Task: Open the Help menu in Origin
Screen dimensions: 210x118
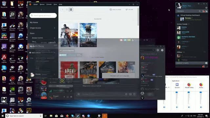Action: tap(60, 4)
